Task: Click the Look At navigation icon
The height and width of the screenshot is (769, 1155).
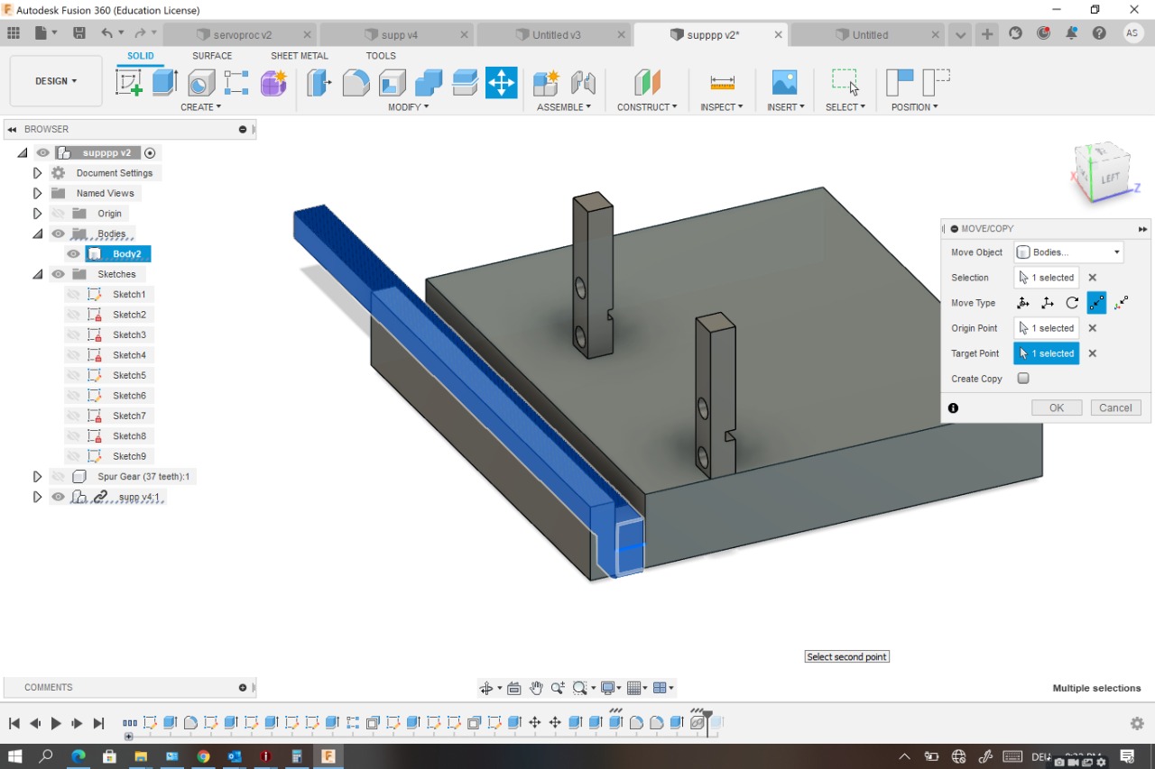Action: pos(514,688)
